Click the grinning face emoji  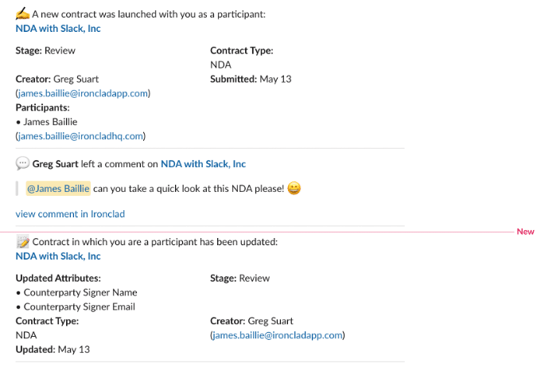click(x=294, y=188)
